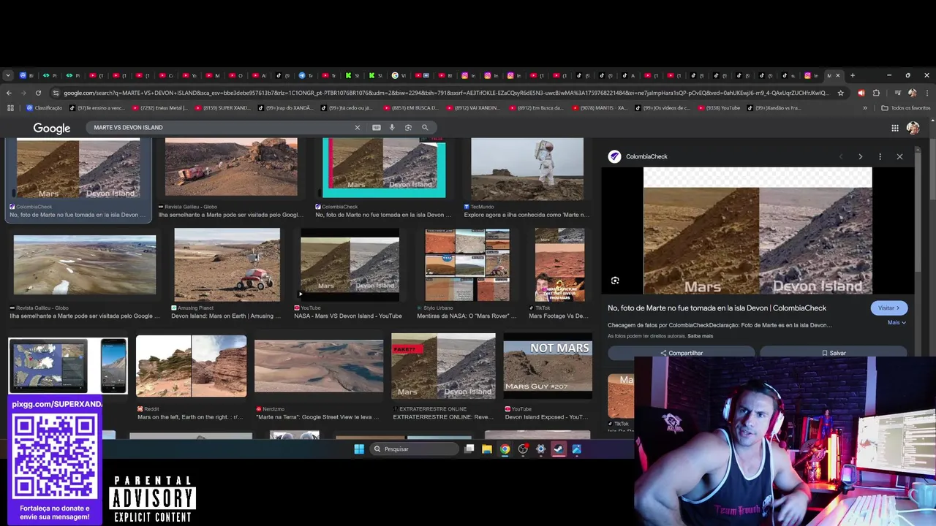Open the on-screen keyboard input tool
This screenshot has width=936, height=526.
pos(376,127)
